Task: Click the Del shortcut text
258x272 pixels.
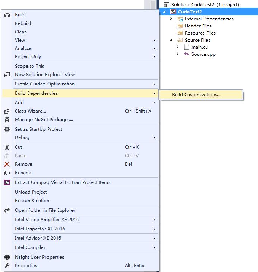Action: tap(128, 164)
